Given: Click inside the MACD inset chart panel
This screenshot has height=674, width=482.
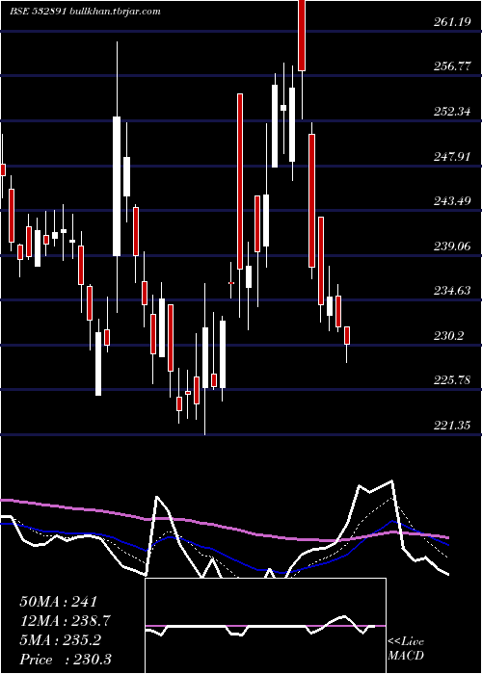Looking at the screenshot, I should 265,626.
